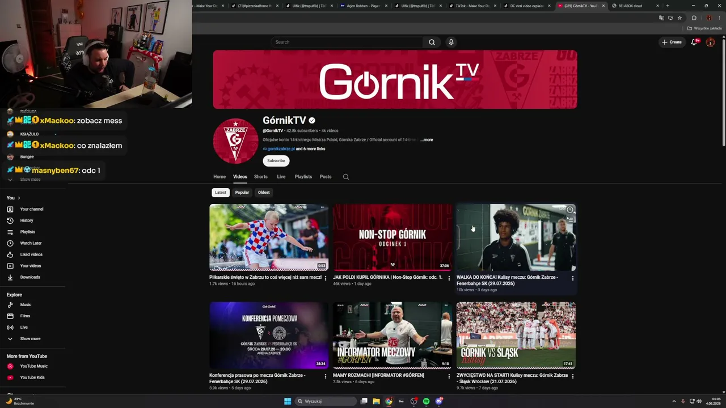Open options for the Piłkarskie święto video
This screenshot has height=408, width=726.
(x=326, y=278)
